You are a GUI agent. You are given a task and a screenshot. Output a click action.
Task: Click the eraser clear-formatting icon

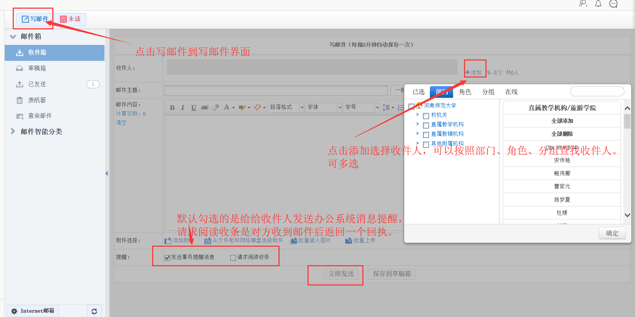(x=216, y=107)
